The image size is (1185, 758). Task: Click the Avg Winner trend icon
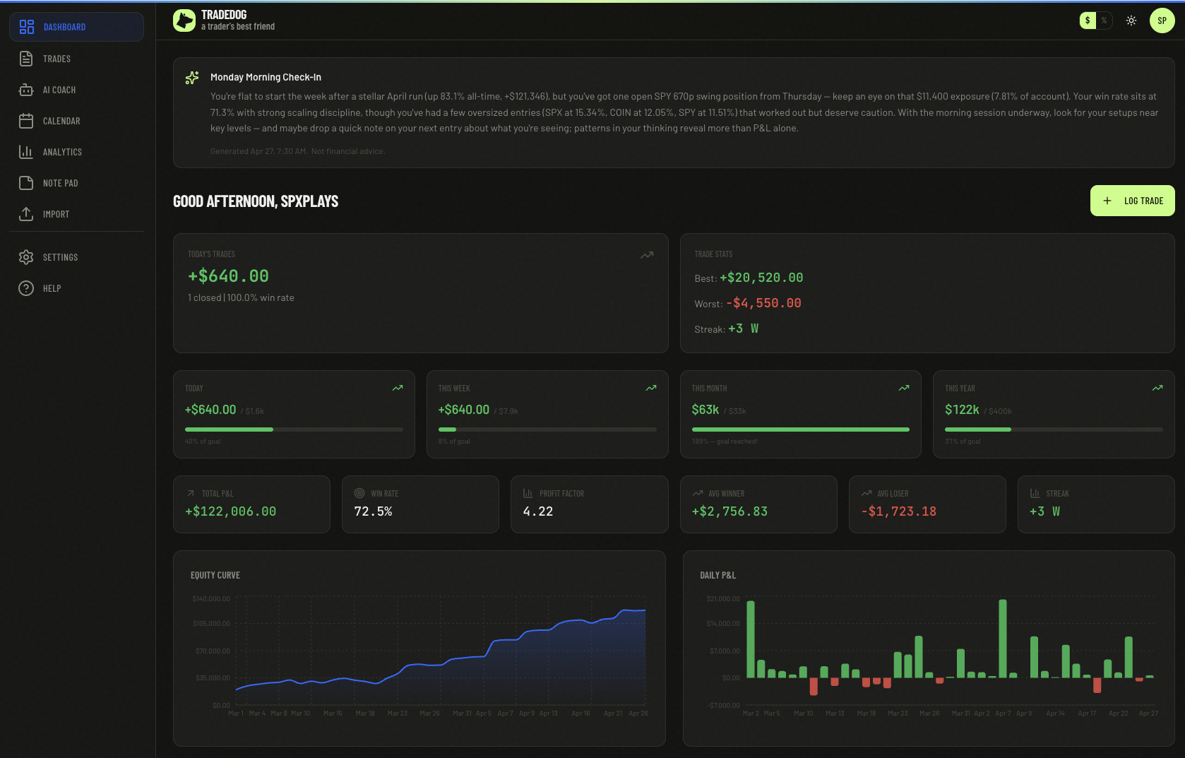point(698,493)
